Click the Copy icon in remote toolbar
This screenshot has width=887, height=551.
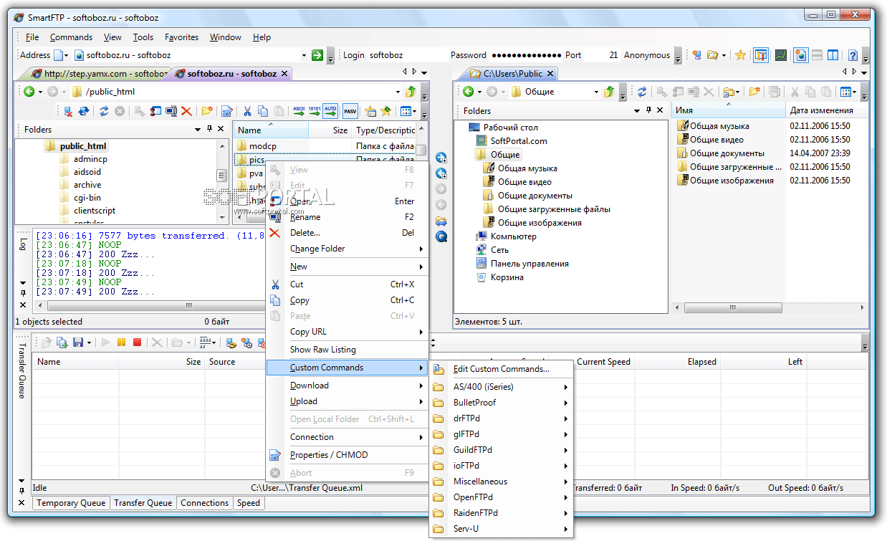262,111
